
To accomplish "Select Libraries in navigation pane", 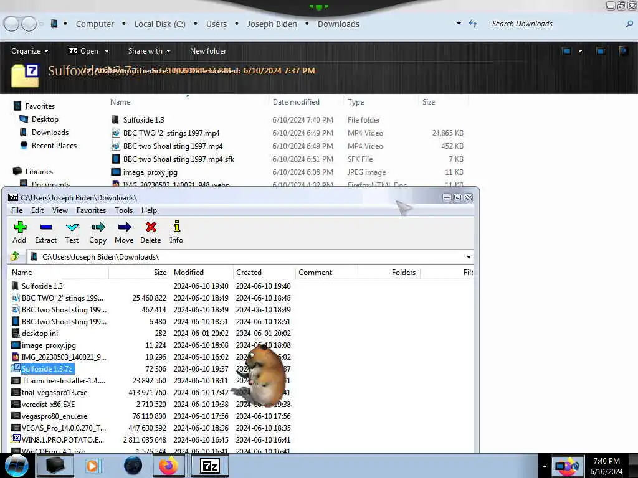I will point(34,171).
